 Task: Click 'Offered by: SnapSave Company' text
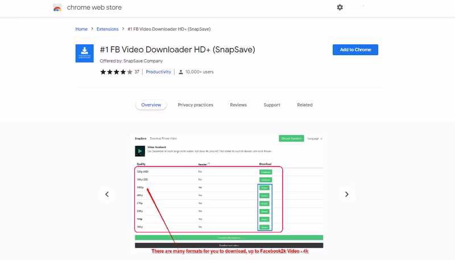coord(131,61)
